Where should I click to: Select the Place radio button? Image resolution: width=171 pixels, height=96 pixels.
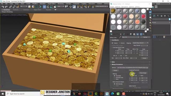coord(139,75)
